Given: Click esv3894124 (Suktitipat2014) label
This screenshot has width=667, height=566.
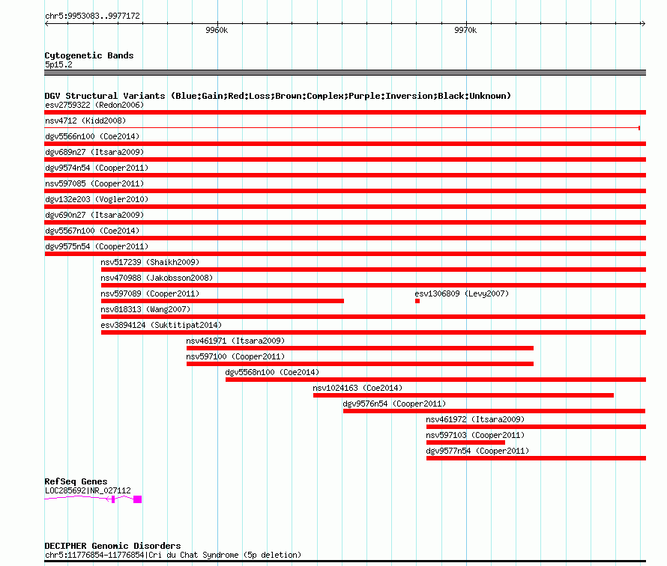Looking at the screenshot, I should [x=161, y=325].
